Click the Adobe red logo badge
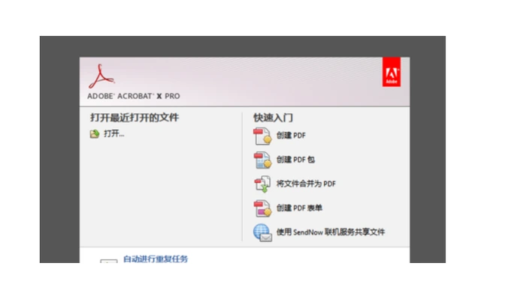This screenshot has width=526, height=296. coord(391,72)
